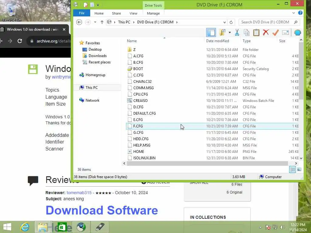Image resolution: width=311 pixels, height=233 pixels.
Task: Click the folder options toolbar icon
Action: (223, 32)
